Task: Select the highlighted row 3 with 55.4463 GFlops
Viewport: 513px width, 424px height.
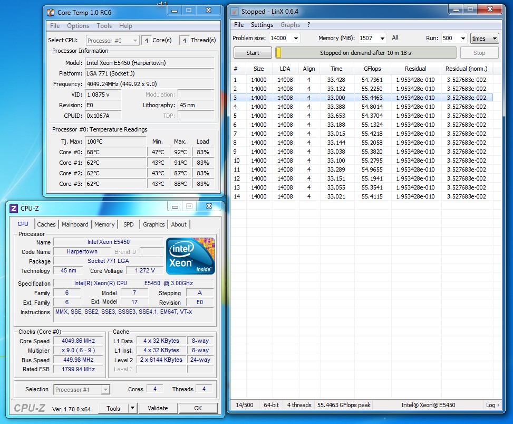Action: click(362, 98)
